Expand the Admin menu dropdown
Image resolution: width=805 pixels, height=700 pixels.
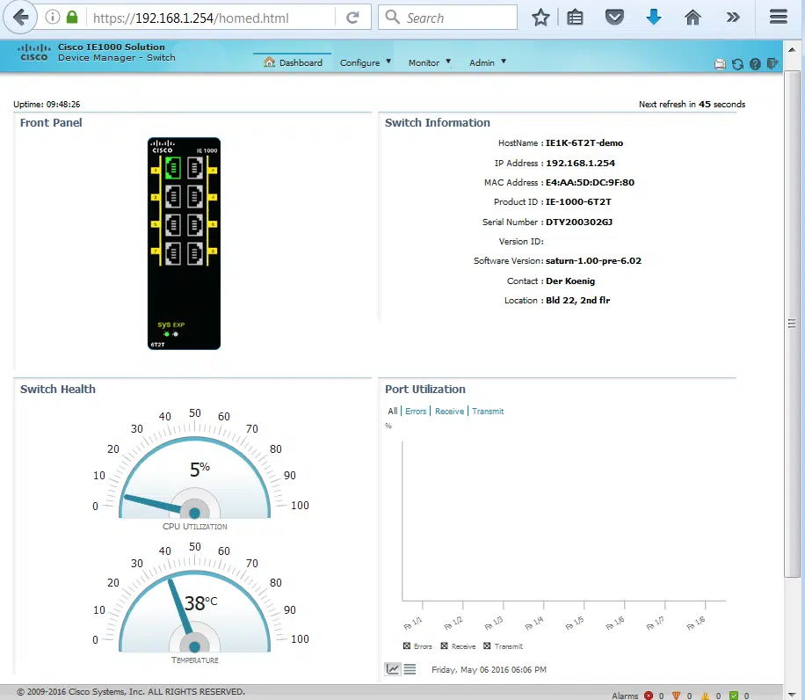tap(487, 62)
